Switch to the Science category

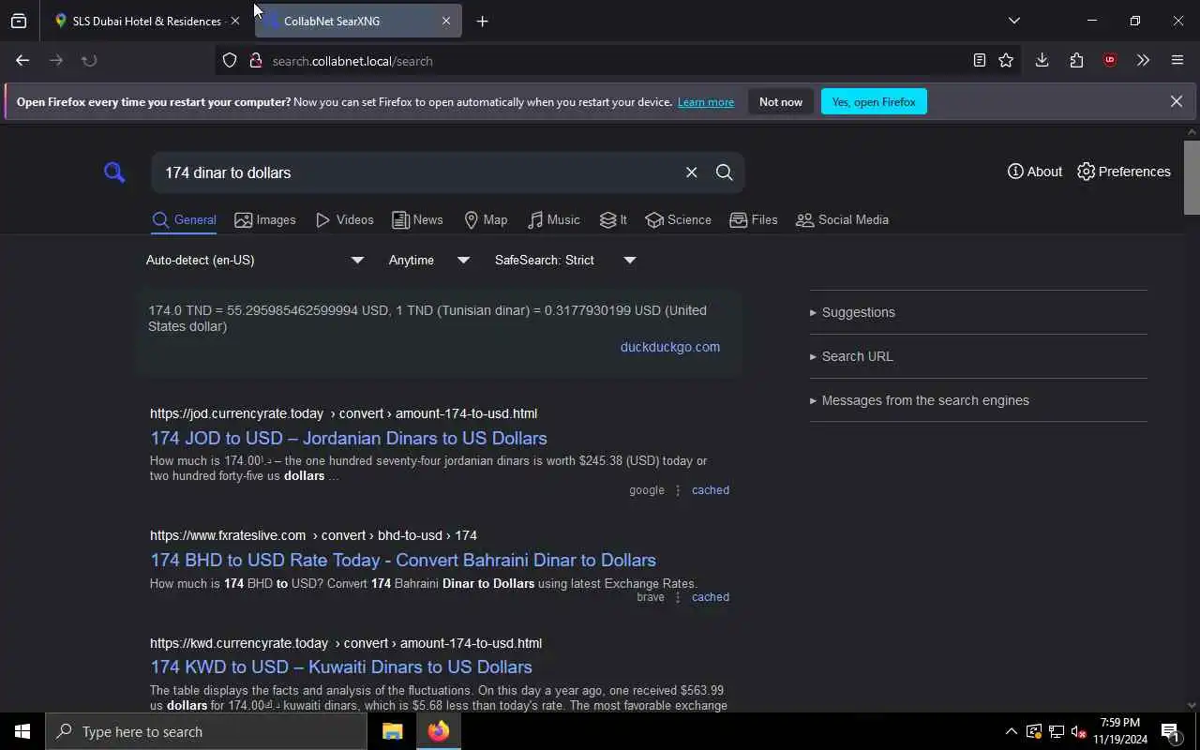pos(679,219)
